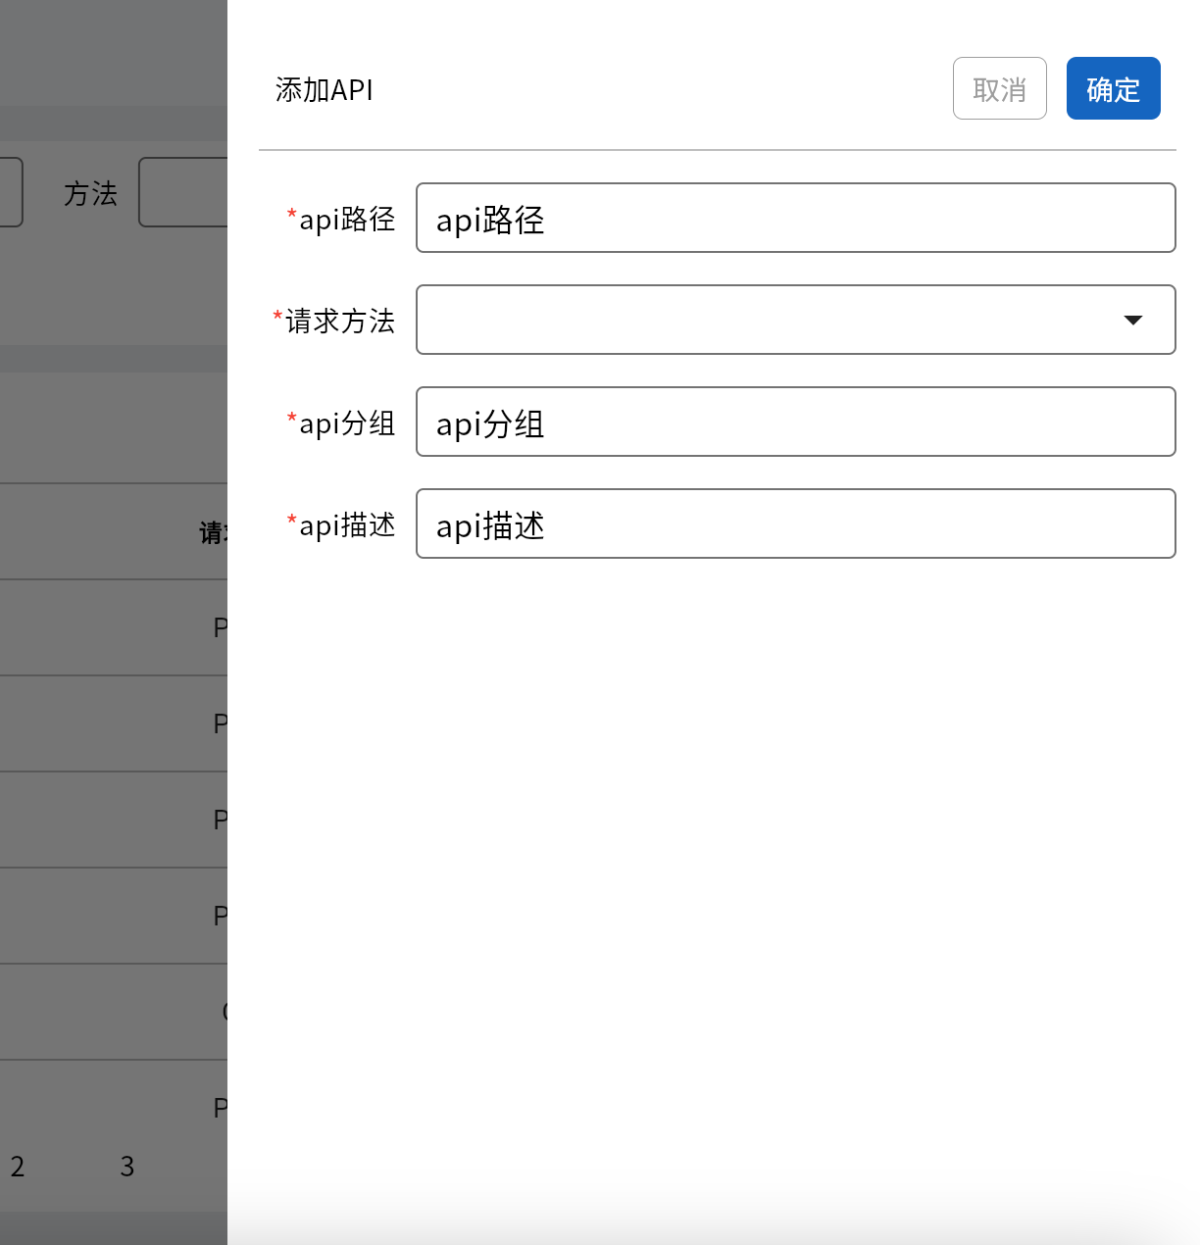Viewport: 1200px width, 1245px height.
Task: Click the caret arrow in the 请求方法 dropdown
Action: (1132, 320)
